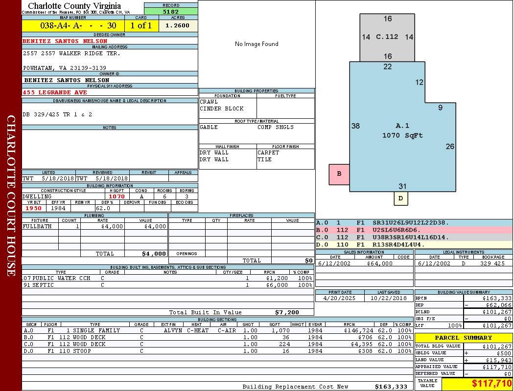
Task: Select the blue A.1 1070 SqFt dwelling area
Action: click(x=401, y=131)
